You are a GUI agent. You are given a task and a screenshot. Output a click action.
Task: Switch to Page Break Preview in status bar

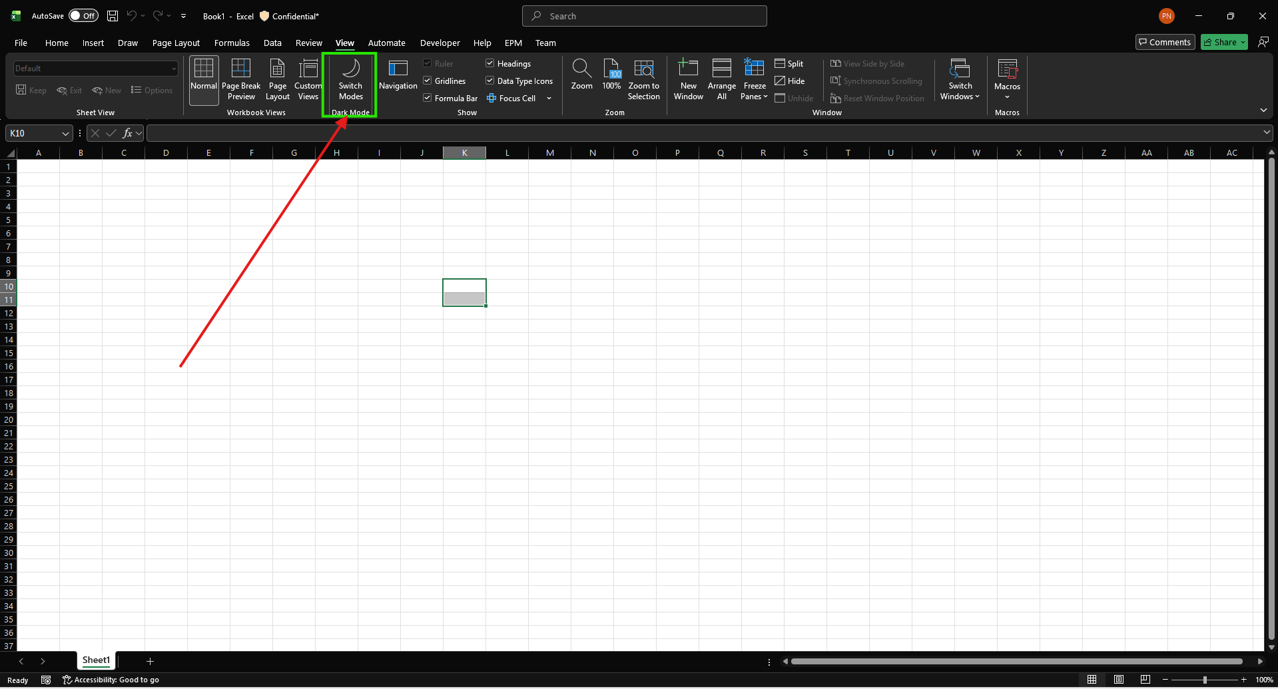coord(1145,680)
